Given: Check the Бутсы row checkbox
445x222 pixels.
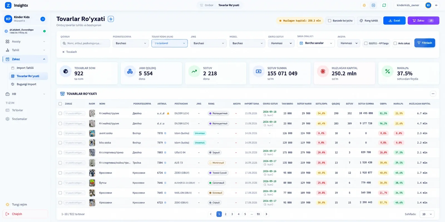Looking at the screenshot, I should (60, 183).
